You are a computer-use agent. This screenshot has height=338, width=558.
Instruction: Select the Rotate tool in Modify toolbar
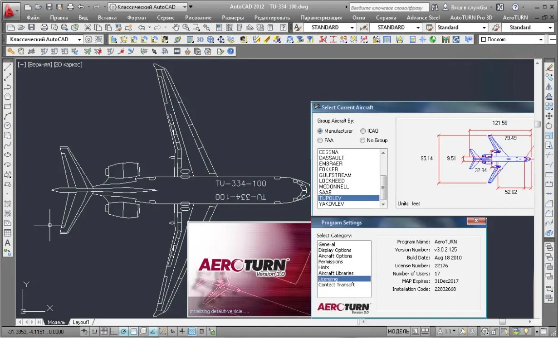pyautogui.click(x=550, y=126)
